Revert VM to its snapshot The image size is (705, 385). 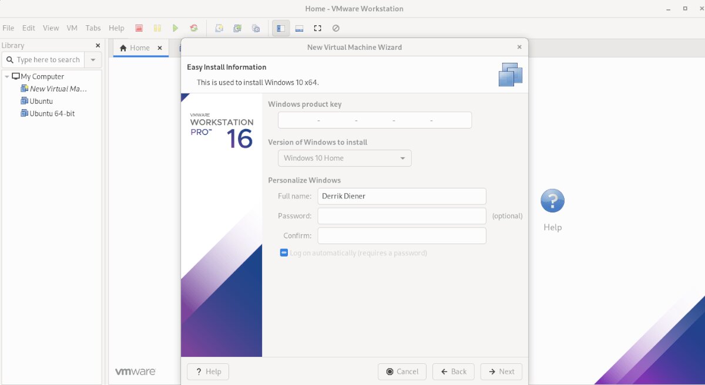pyautogui.click(x=237, y=28)
